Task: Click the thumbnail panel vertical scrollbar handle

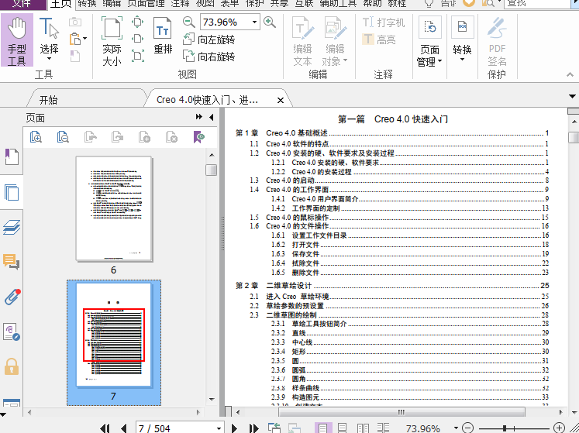Action: click(212, 170)
